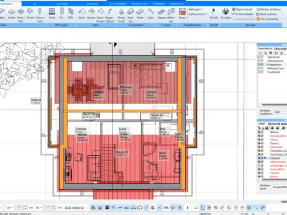This screenshot has height=215, width=287.
Task: Click the dx value input field
Action: coord(19,208)
